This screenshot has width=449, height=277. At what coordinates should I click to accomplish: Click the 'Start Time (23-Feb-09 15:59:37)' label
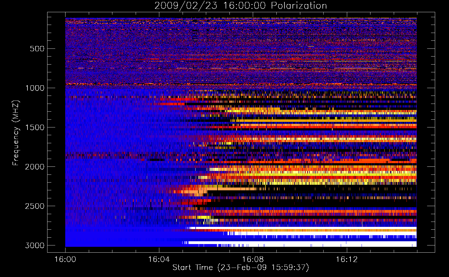[x=241, y=268]
